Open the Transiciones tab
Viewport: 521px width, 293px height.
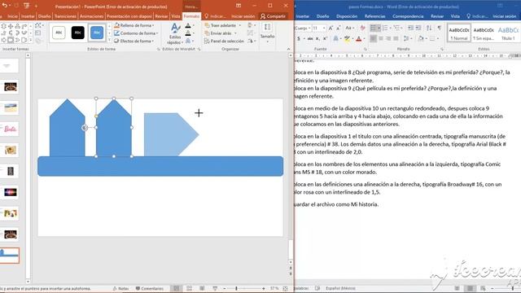(65, 16)
